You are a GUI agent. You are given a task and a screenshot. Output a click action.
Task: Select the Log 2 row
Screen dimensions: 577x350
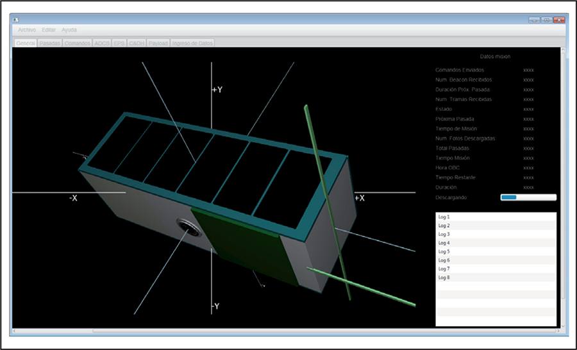coord(496,226)
